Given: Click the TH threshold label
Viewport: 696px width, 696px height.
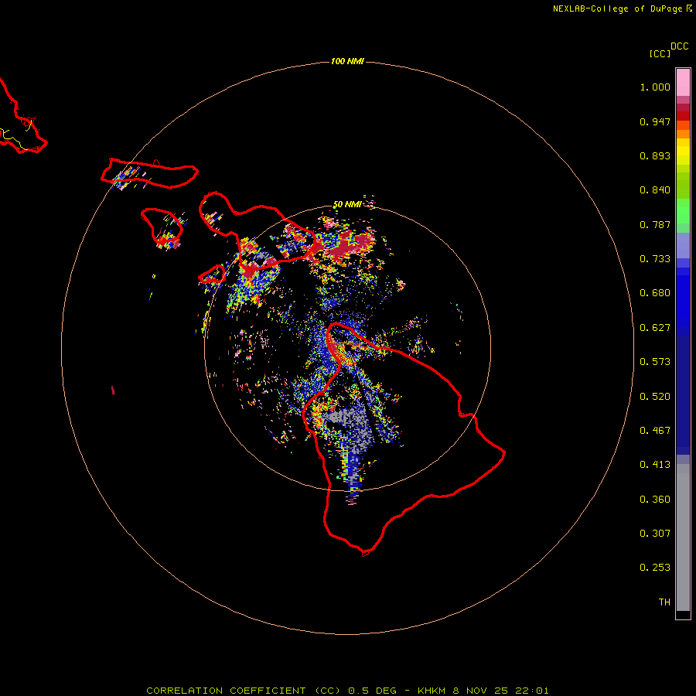Looking at the screenshot, I should 664,602.
